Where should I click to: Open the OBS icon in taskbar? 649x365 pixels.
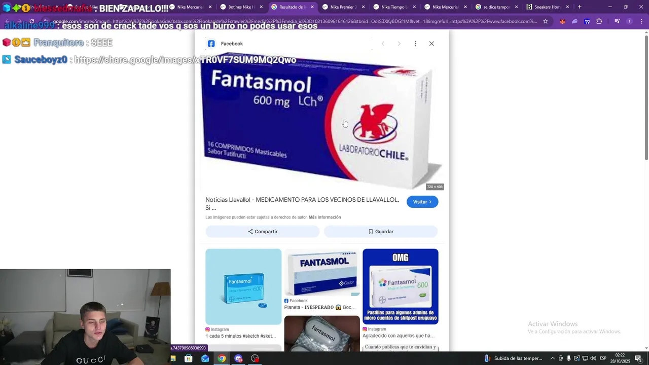[255, 358]
